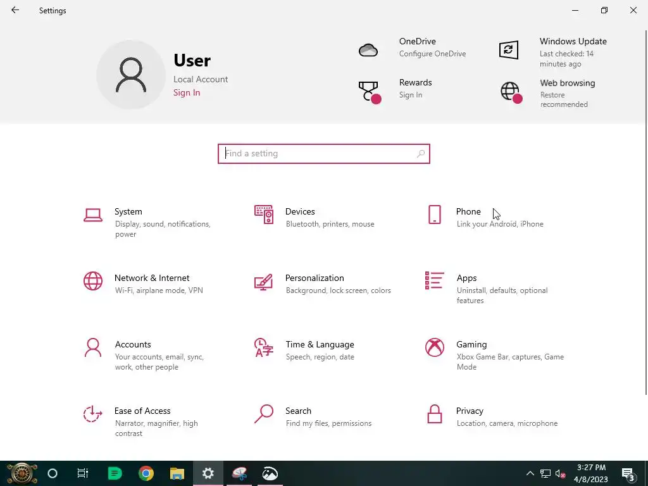Open File Explorer from the taskbar
Viewport: 648px width, 486px height.
pyautogui.click(x=177, y=473)
